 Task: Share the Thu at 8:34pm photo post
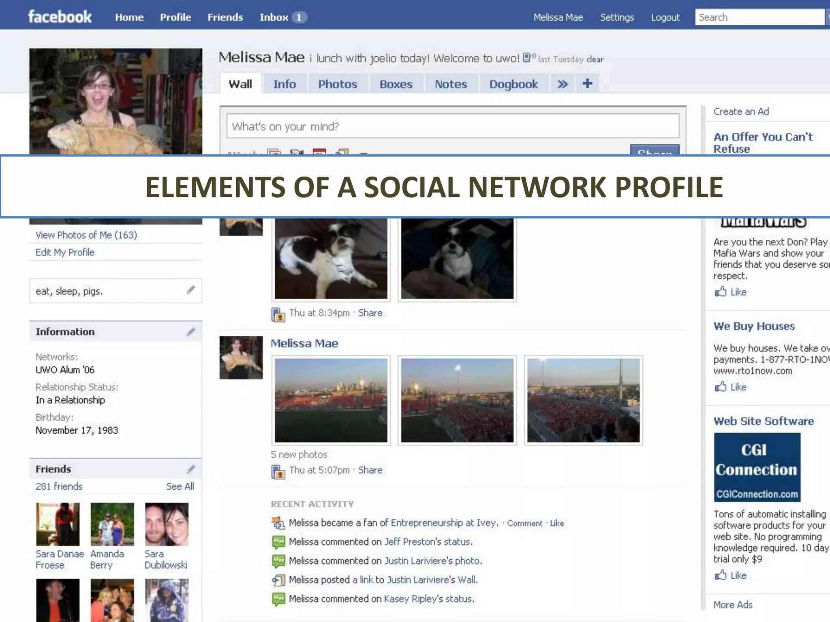point(370,313)
